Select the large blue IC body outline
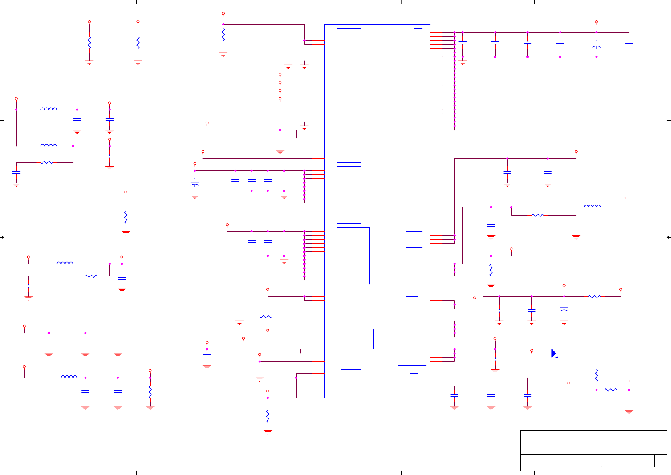The height and width of the screenshot is (475, 671). (377, 211)
